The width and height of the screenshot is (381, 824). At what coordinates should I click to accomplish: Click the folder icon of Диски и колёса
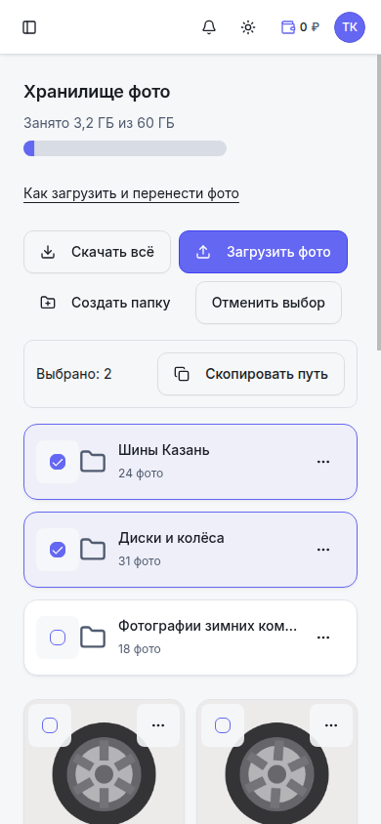[x=93, y=550]
